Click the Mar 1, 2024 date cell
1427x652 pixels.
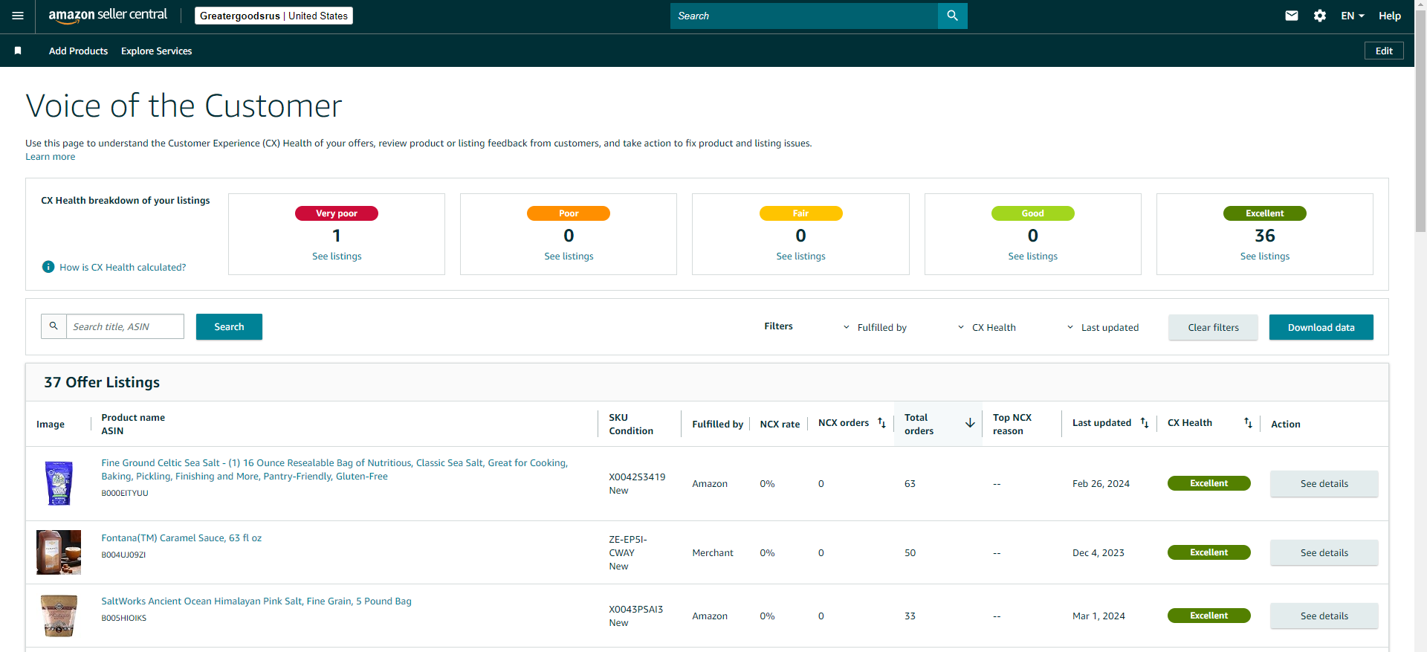pos(1098,616)
